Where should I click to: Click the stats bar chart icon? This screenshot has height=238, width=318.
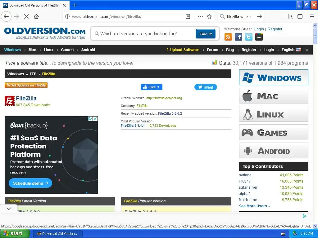pyautogui.click(x=214, y=62)
